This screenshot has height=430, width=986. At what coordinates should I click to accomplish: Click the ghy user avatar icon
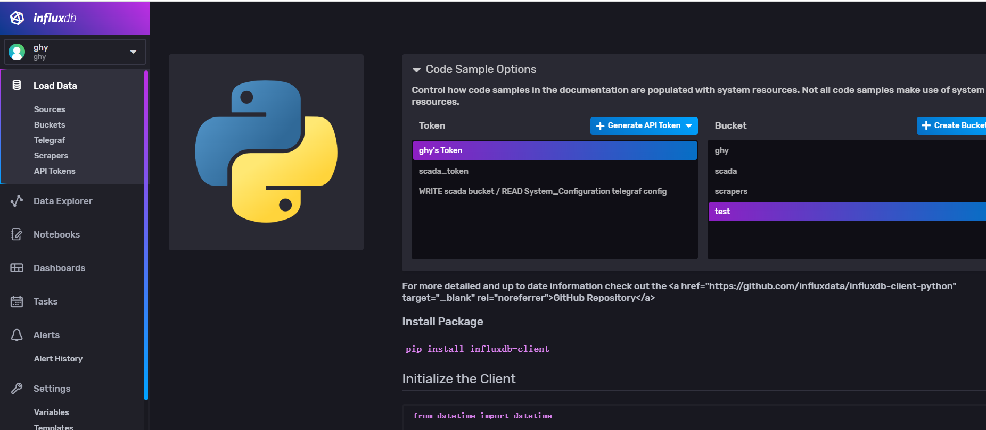(x=17, y=52)
